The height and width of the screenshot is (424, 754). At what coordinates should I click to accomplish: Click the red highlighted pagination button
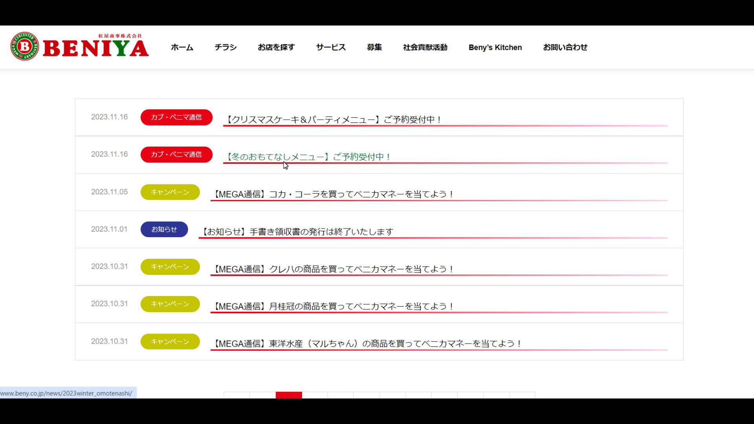(289, 395)
